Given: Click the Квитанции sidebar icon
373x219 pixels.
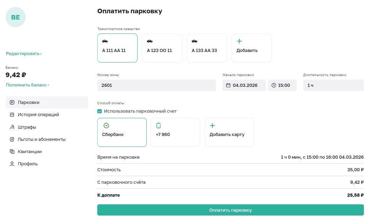Looking at the screenshot, I should [12, 152].
